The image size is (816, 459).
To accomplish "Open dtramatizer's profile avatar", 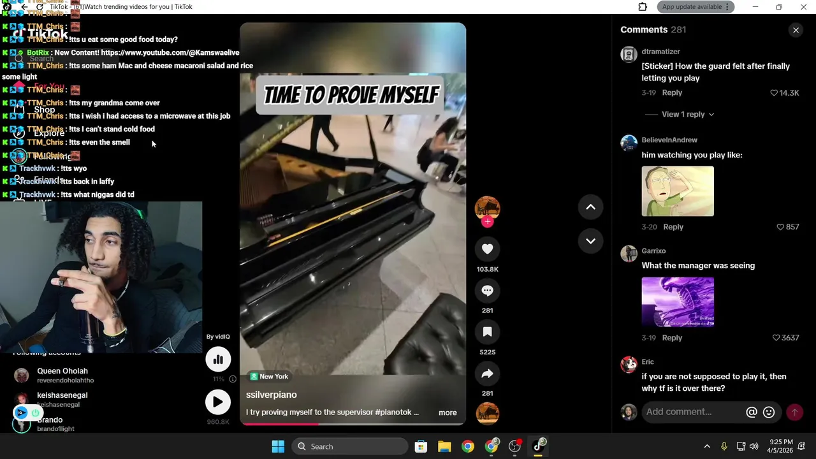I will point(629,54).
